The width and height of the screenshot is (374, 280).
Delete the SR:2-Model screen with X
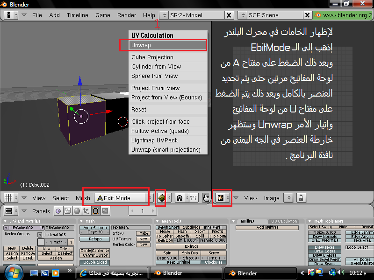pos(229,15)
